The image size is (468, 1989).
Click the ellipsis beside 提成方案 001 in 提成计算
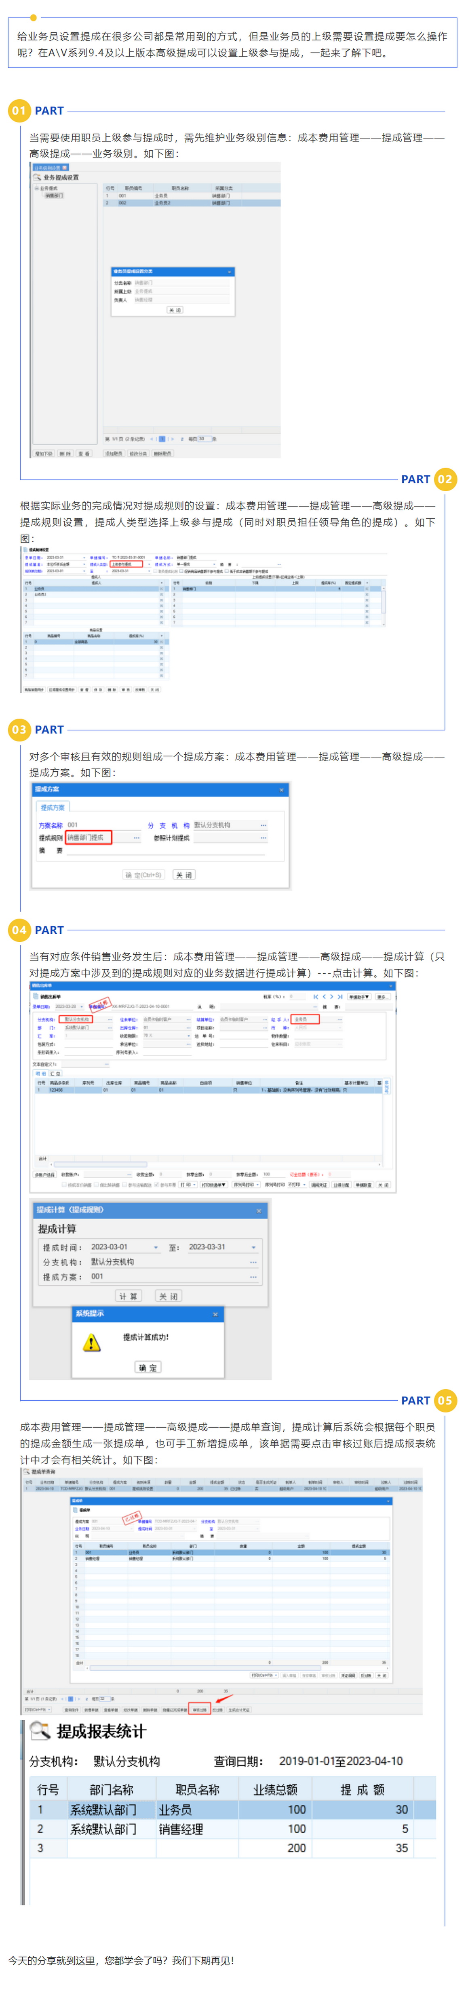point(253,1277)
